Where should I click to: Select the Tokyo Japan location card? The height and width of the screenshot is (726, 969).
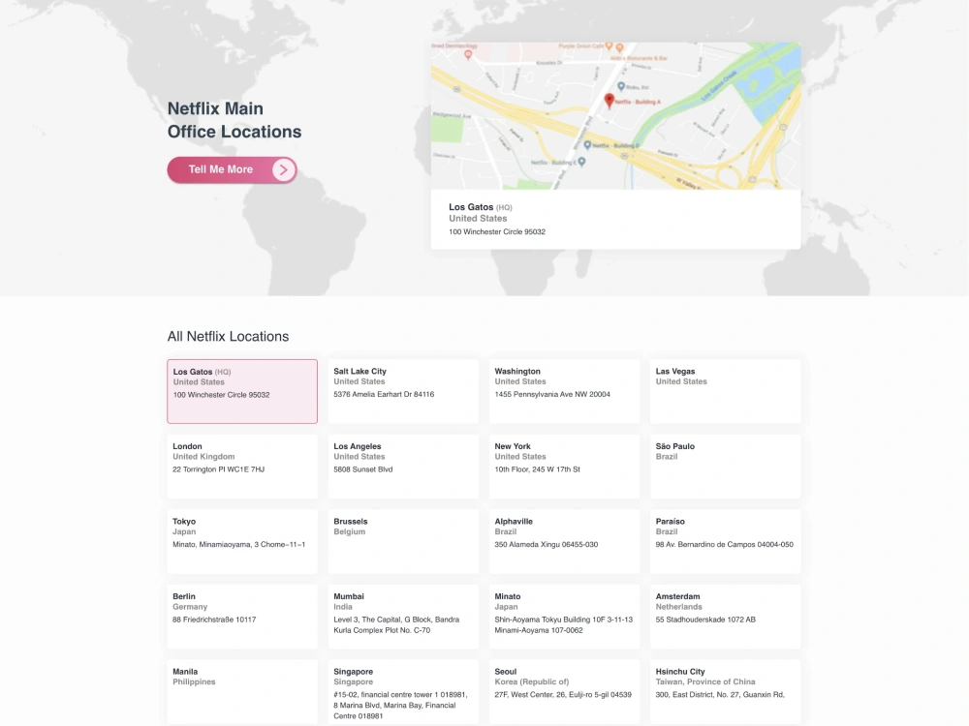click(x=241, y=540)
